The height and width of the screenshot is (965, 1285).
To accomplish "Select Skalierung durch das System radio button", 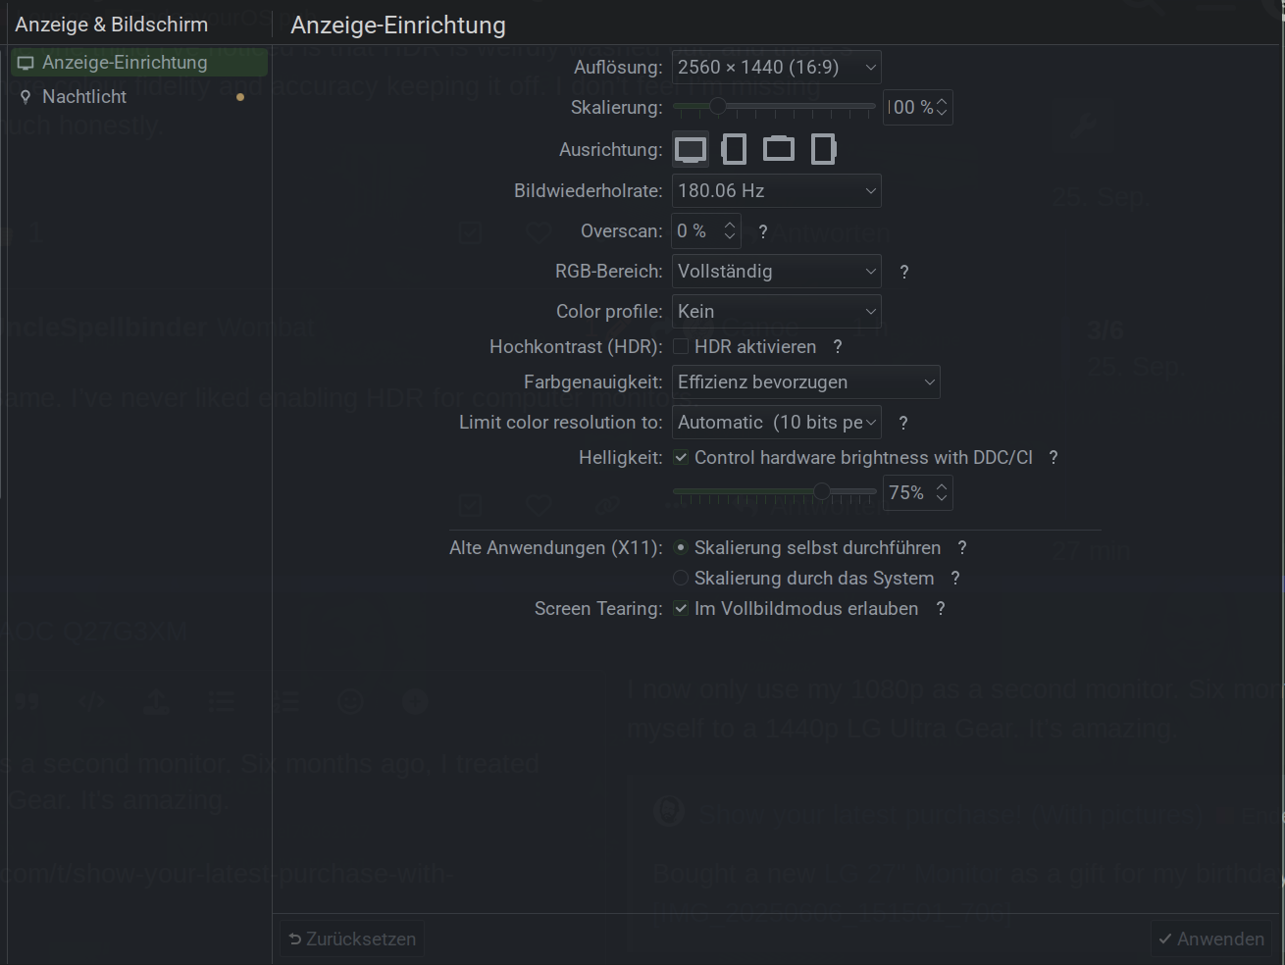I will click(681, 579).
